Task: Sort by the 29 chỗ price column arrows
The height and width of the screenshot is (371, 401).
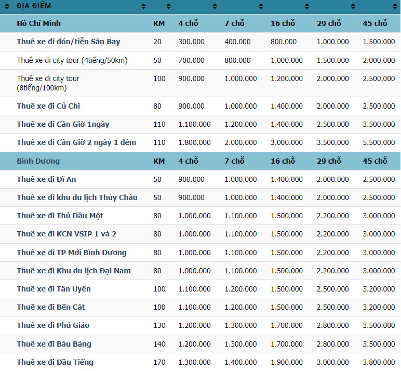Action: 353,6
